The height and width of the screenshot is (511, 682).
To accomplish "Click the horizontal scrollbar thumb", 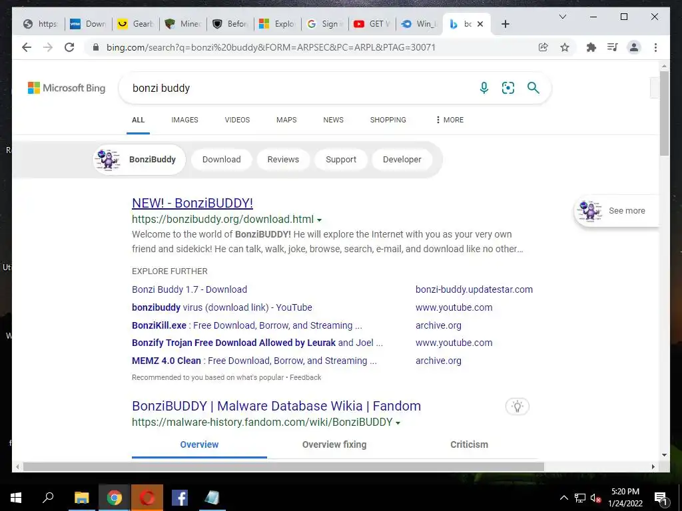I will tap(283, 466).
